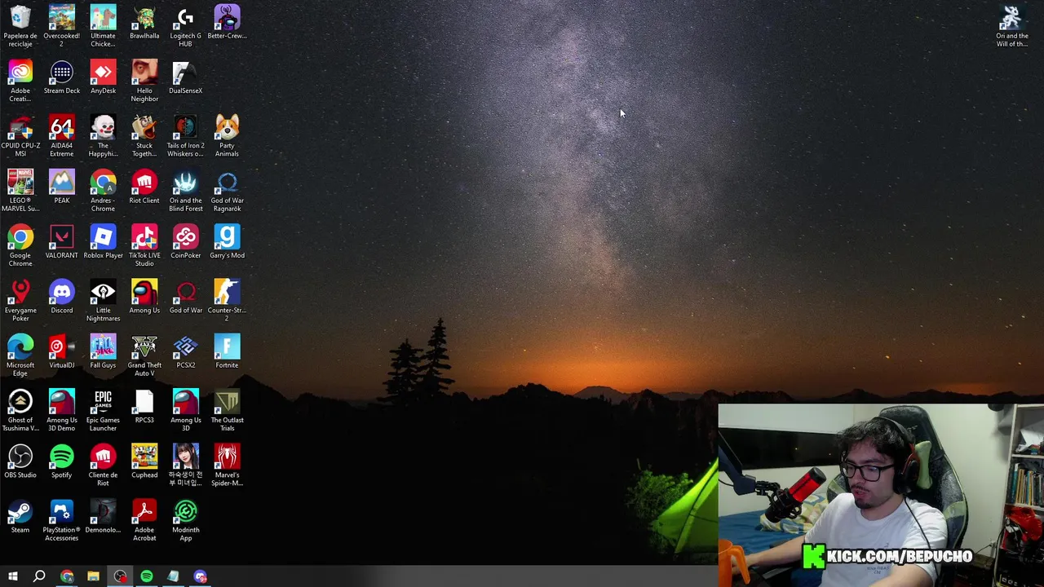
Task: Open the PCSX2 emulator shortcut
Action: (x=185, y=351)
